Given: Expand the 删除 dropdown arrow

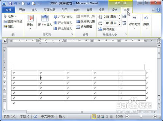Looking at the screenshot, I should (30, 29).
